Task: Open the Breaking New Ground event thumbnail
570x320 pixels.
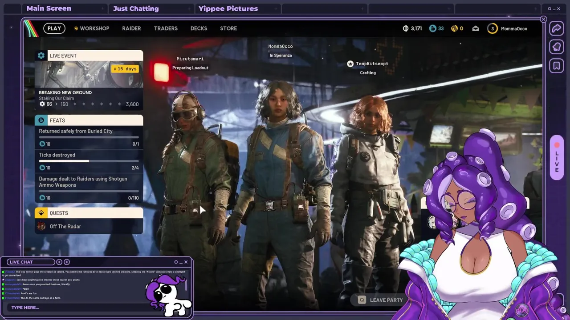Action: point(89,74)
